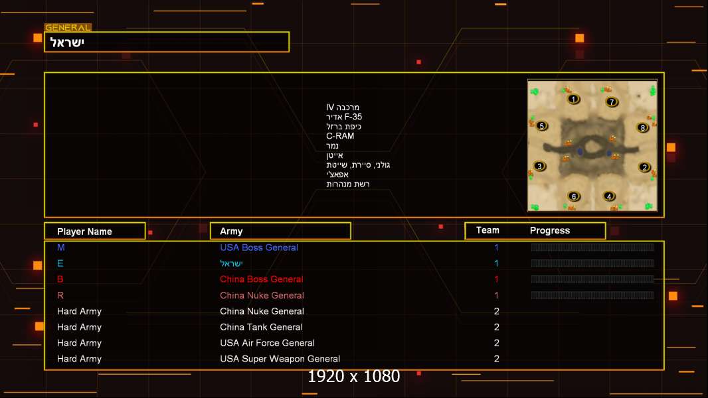
Task: Click the progress bar in player R's row
Action: tap(592, 295)
